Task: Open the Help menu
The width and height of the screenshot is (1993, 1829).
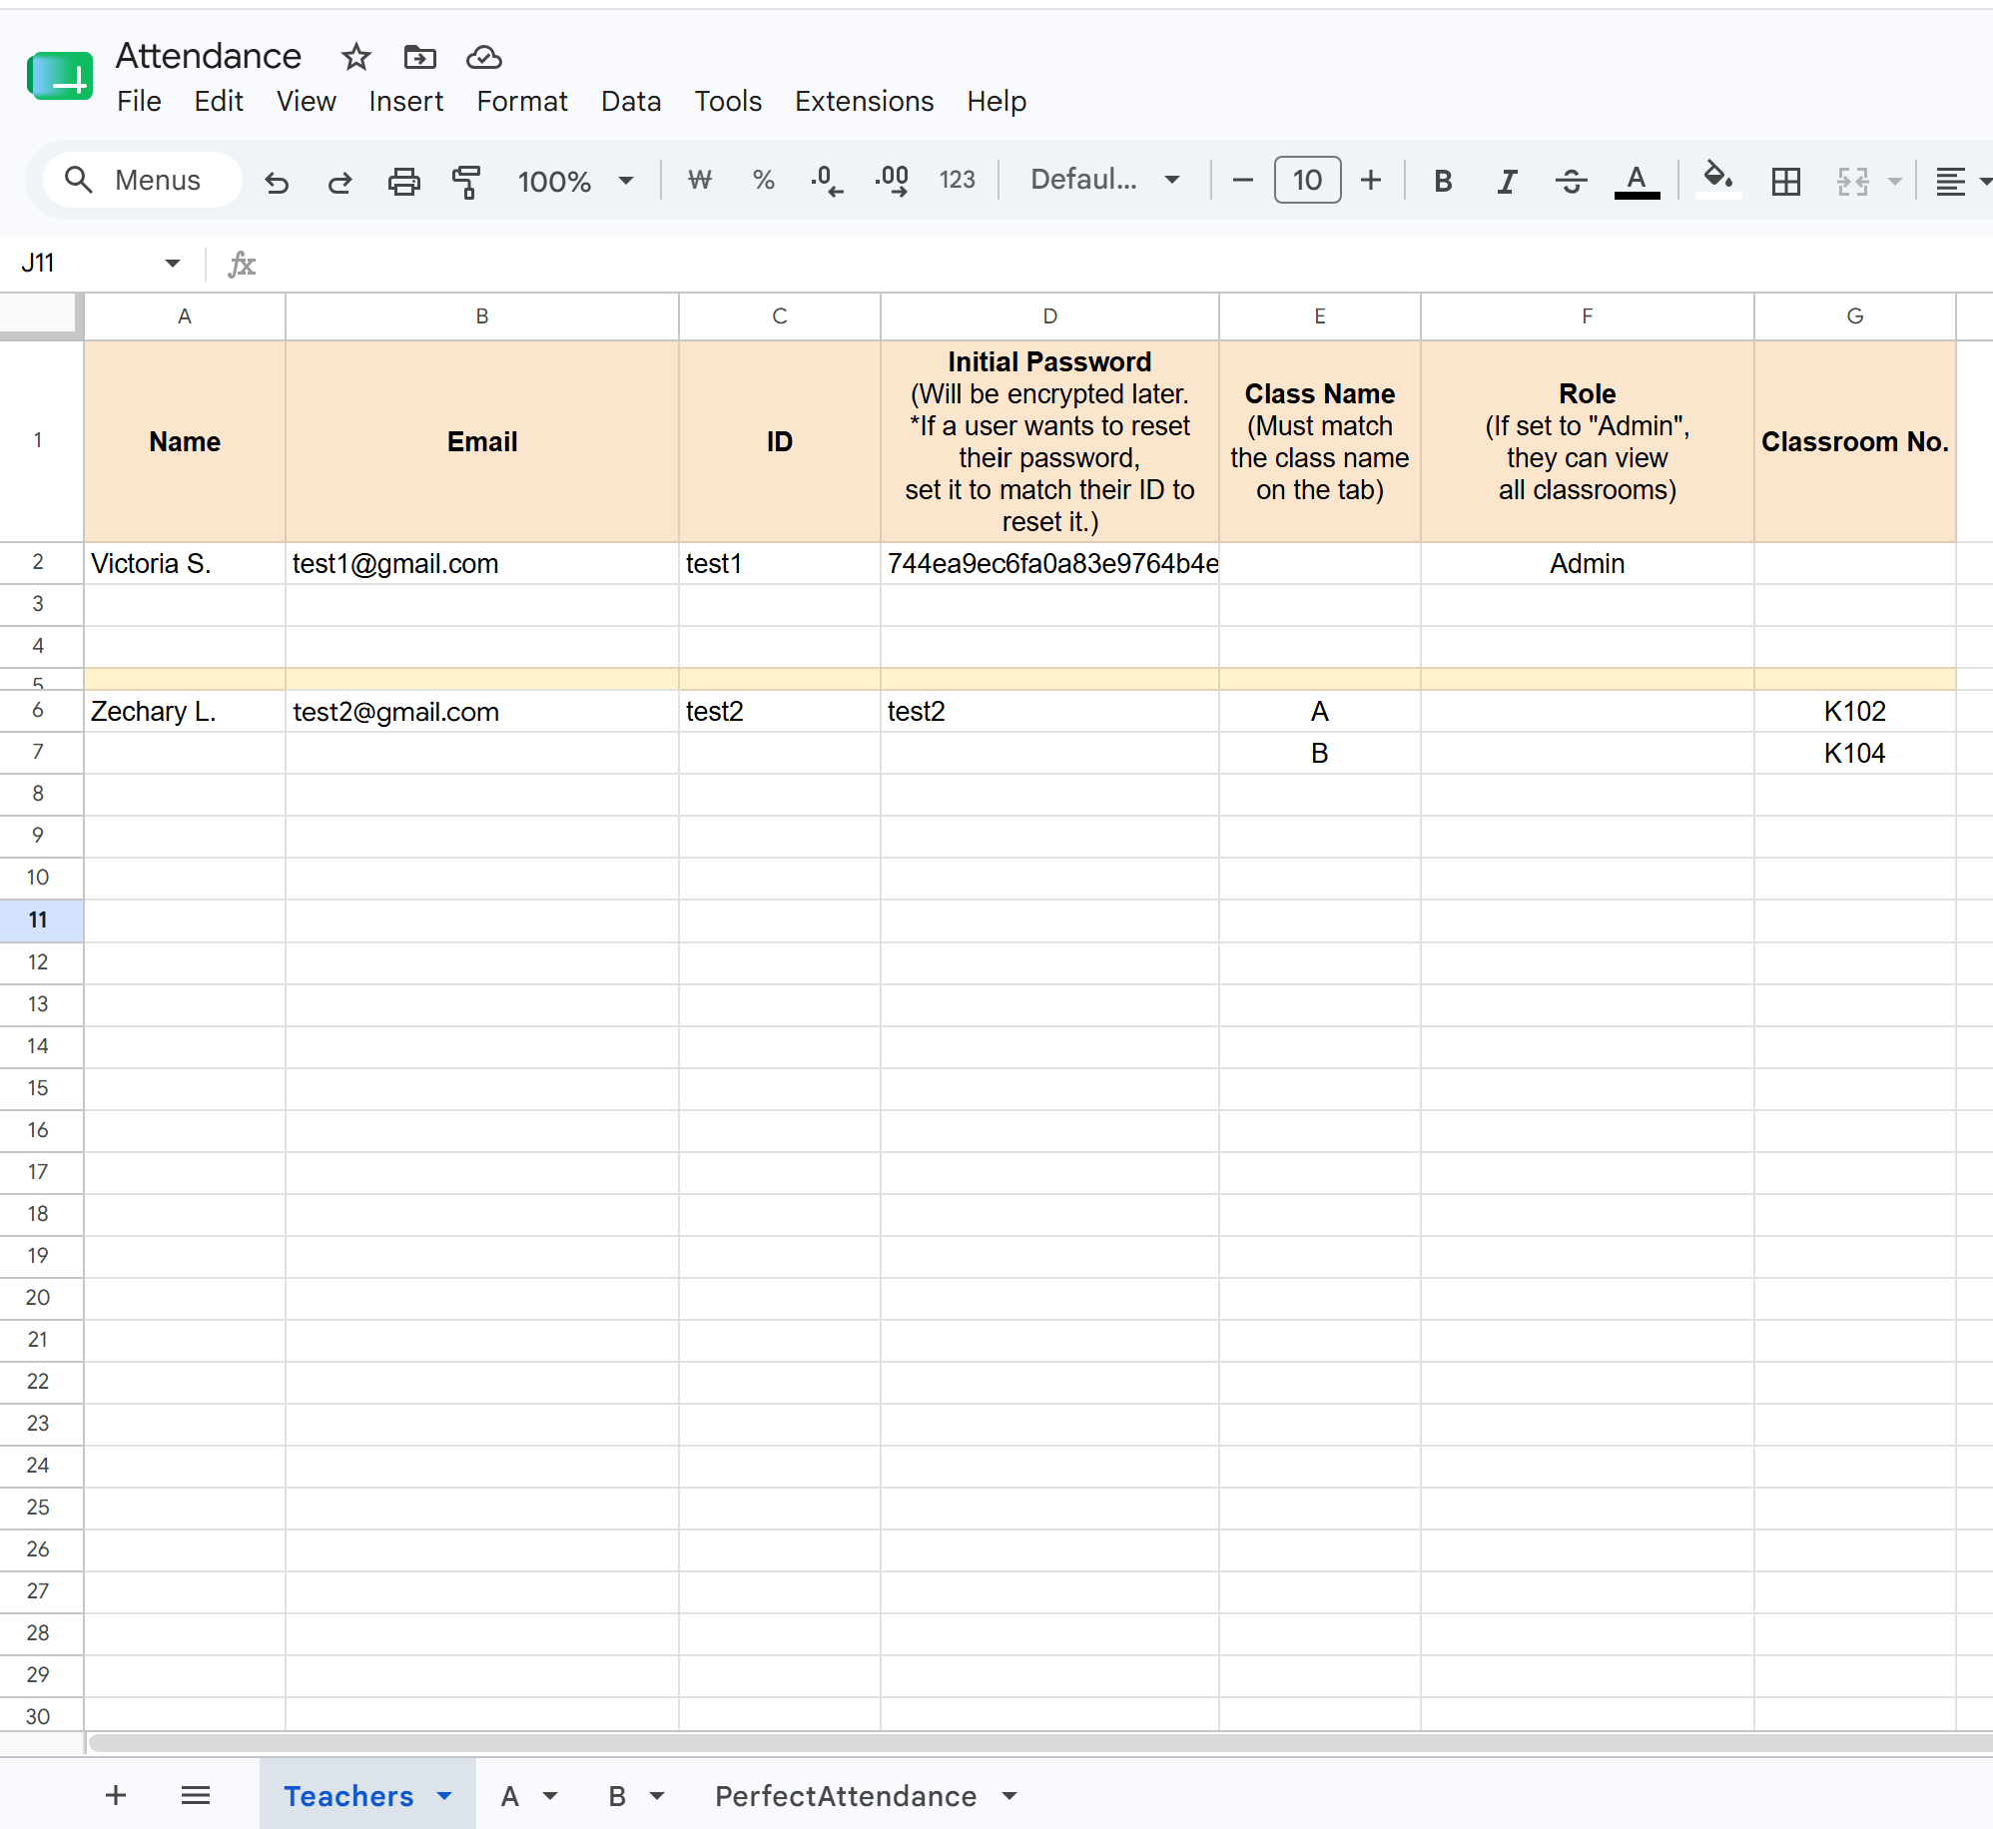Action: [996, 102]
